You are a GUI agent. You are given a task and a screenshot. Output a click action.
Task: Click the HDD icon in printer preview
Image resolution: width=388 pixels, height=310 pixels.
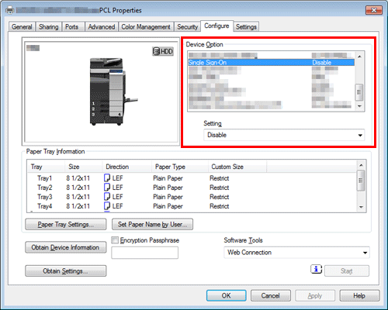click(x=163, y=51)
